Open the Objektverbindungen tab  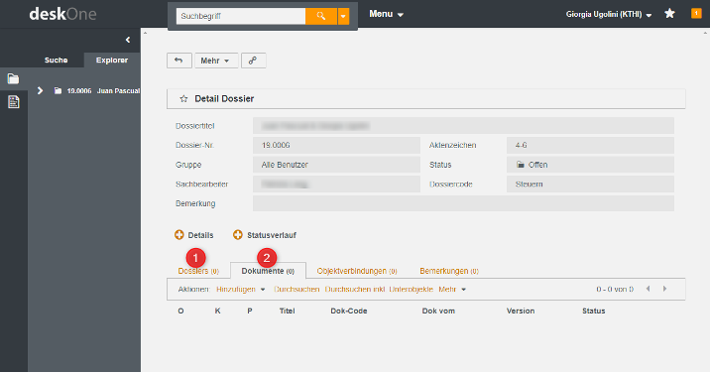[x=357, y=271]
